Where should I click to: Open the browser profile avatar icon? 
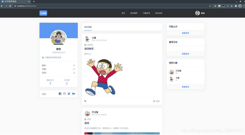click(x=240, y=6)
